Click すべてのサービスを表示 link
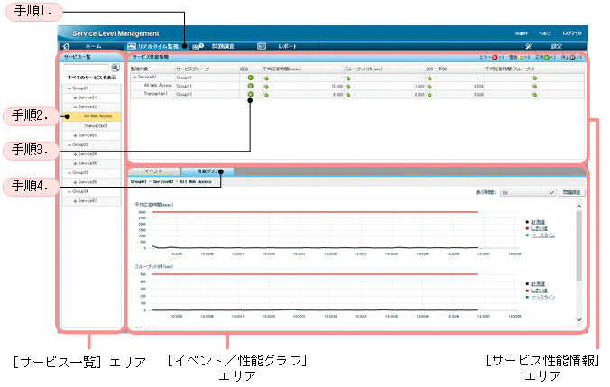Viewport: 610px width, 387px height. point(91,78)
